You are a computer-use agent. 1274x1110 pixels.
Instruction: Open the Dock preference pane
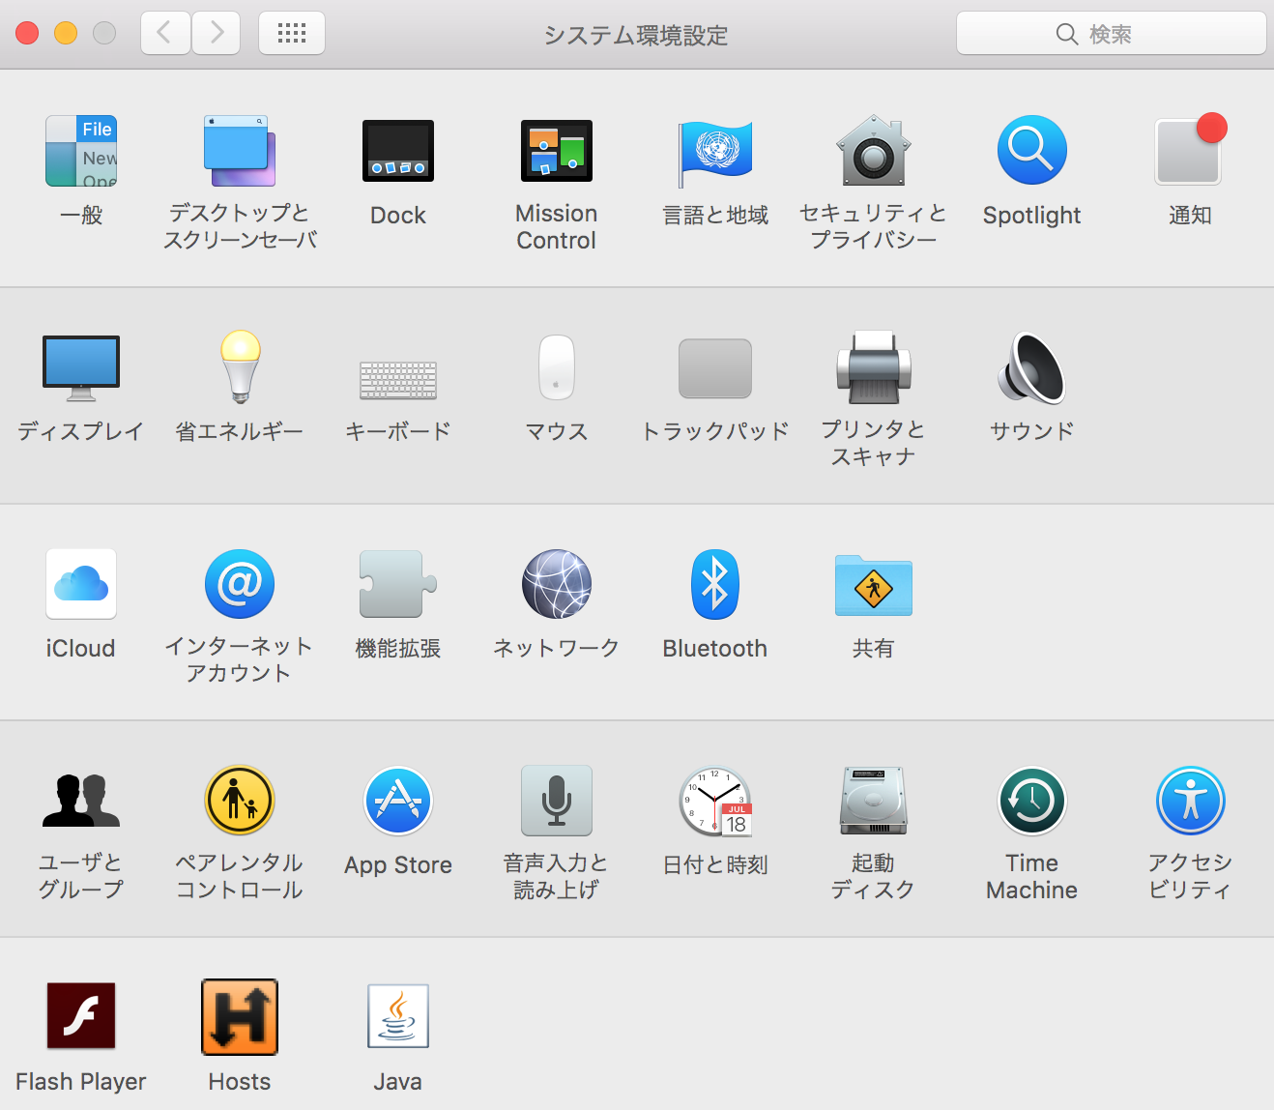coord(398,151)
